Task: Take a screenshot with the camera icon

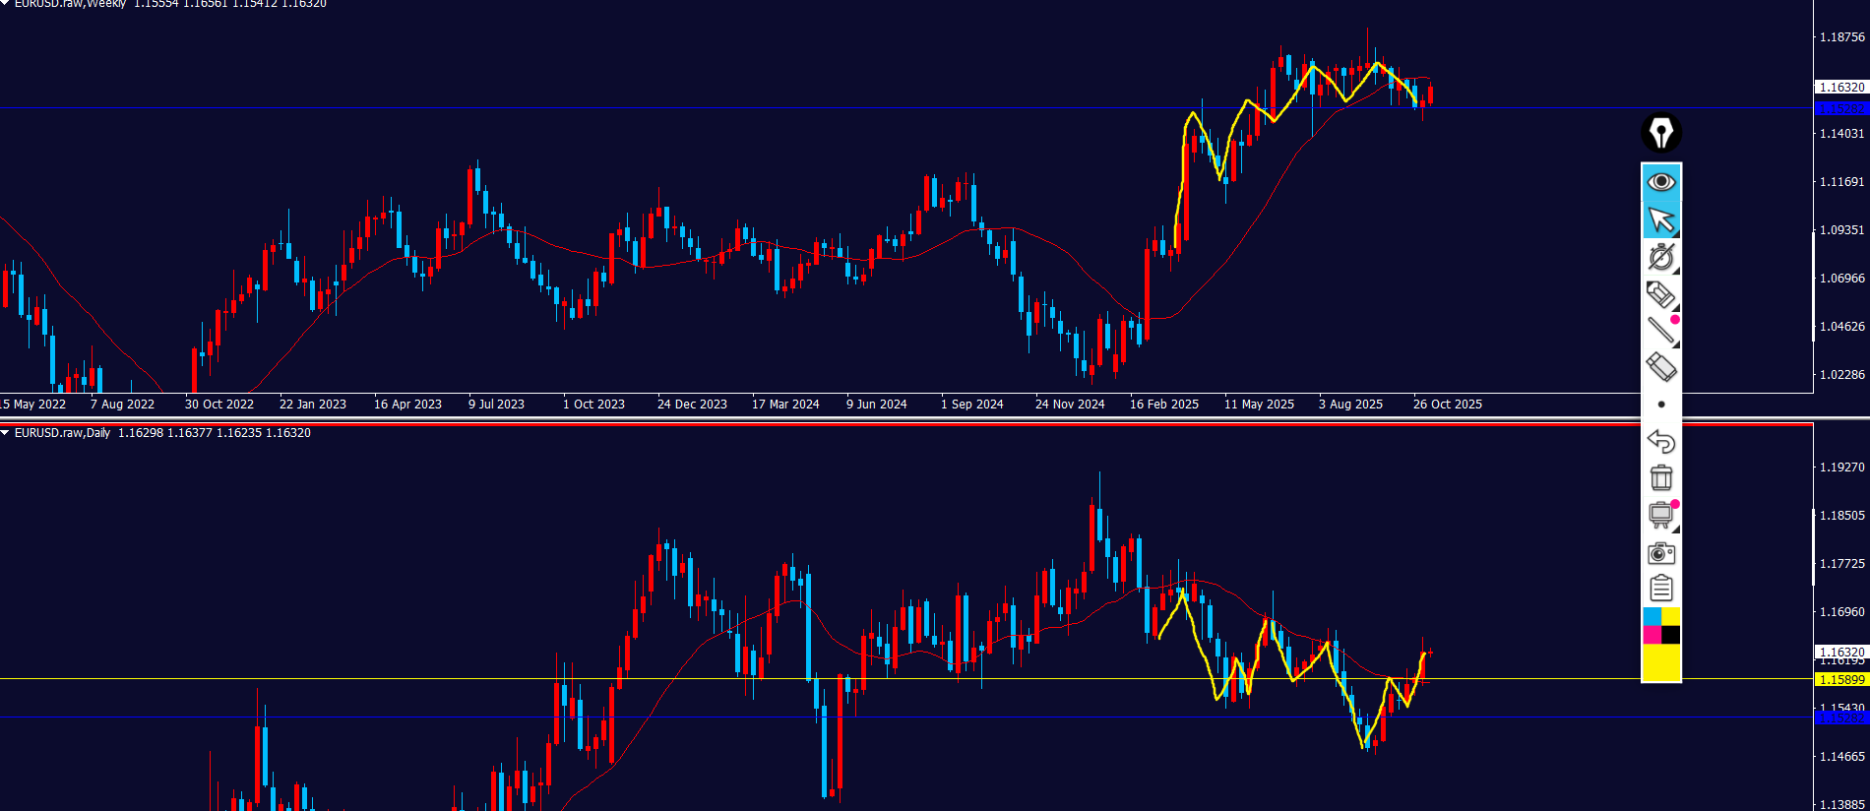Action: (1661, 552)
